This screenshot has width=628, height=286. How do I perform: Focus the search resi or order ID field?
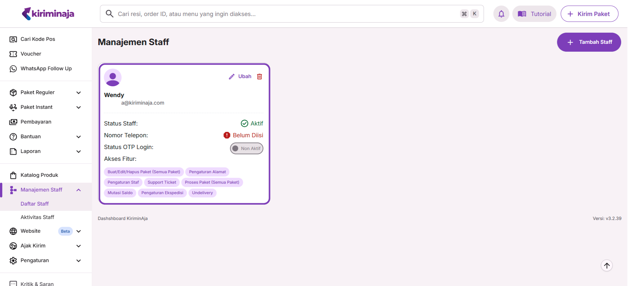pos(292,14)
